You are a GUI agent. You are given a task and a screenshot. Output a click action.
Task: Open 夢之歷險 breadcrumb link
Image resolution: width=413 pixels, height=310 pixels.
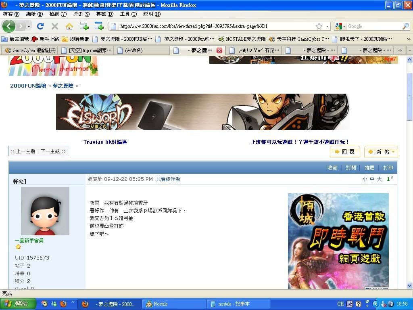(63, 86)
